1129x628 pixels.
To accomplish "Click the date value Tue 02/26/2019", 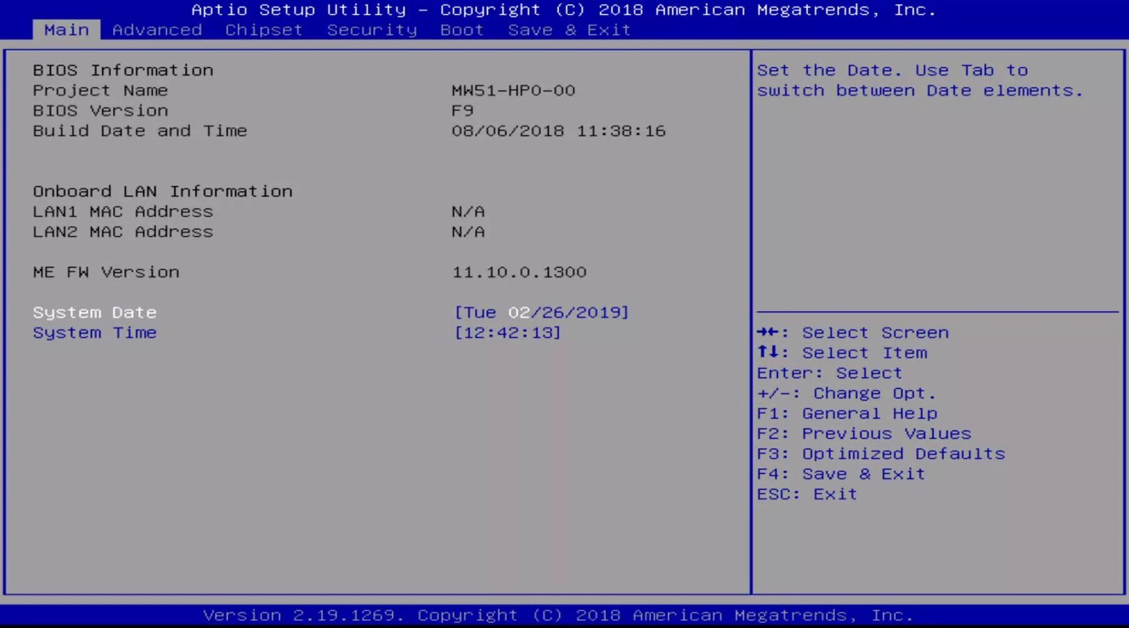I will click(541, 312).
